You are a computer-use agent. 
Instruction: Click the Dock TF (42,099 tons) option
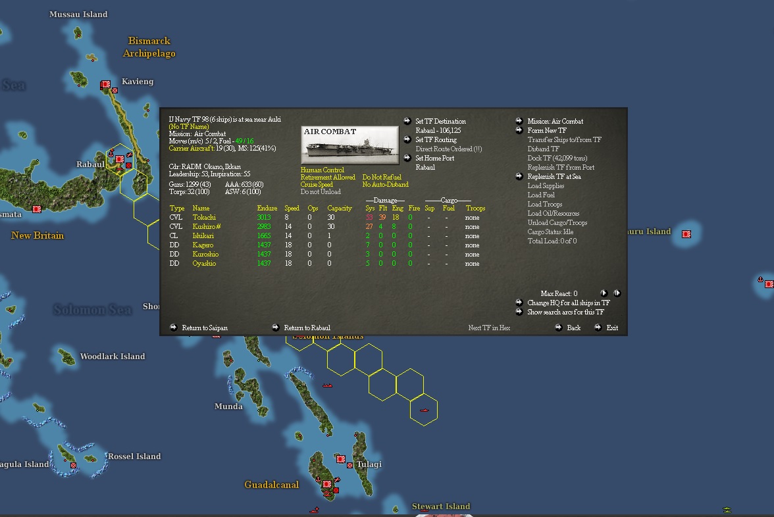click(557, 158)
